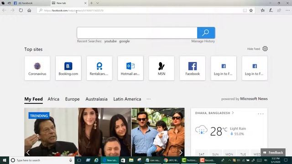292x164 pixels.
Task: Open File Explorer from taskbar
Action: [131, 160]
